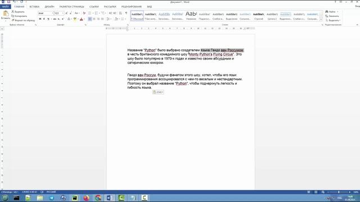The image size is (360, 202).
Task: Click the Grow Font icon
Action: pos(66,13)
